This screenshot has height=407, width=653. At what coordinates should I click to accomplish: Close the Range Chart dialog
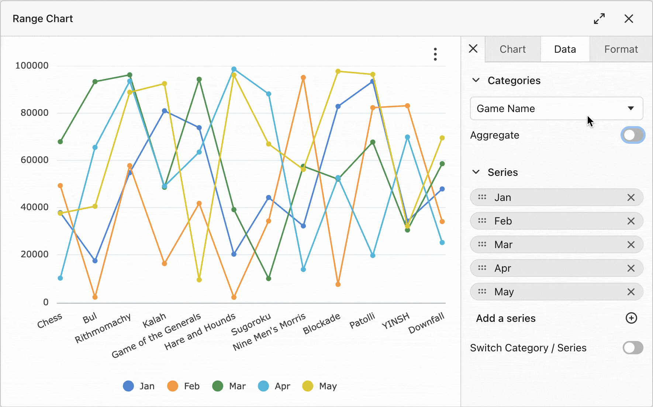pos(629,19)
